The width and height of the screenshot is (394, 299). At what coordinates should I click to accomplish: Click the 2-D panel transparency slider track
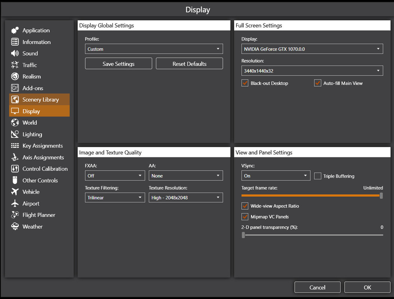pyautogui.click(x=312, y=235)
